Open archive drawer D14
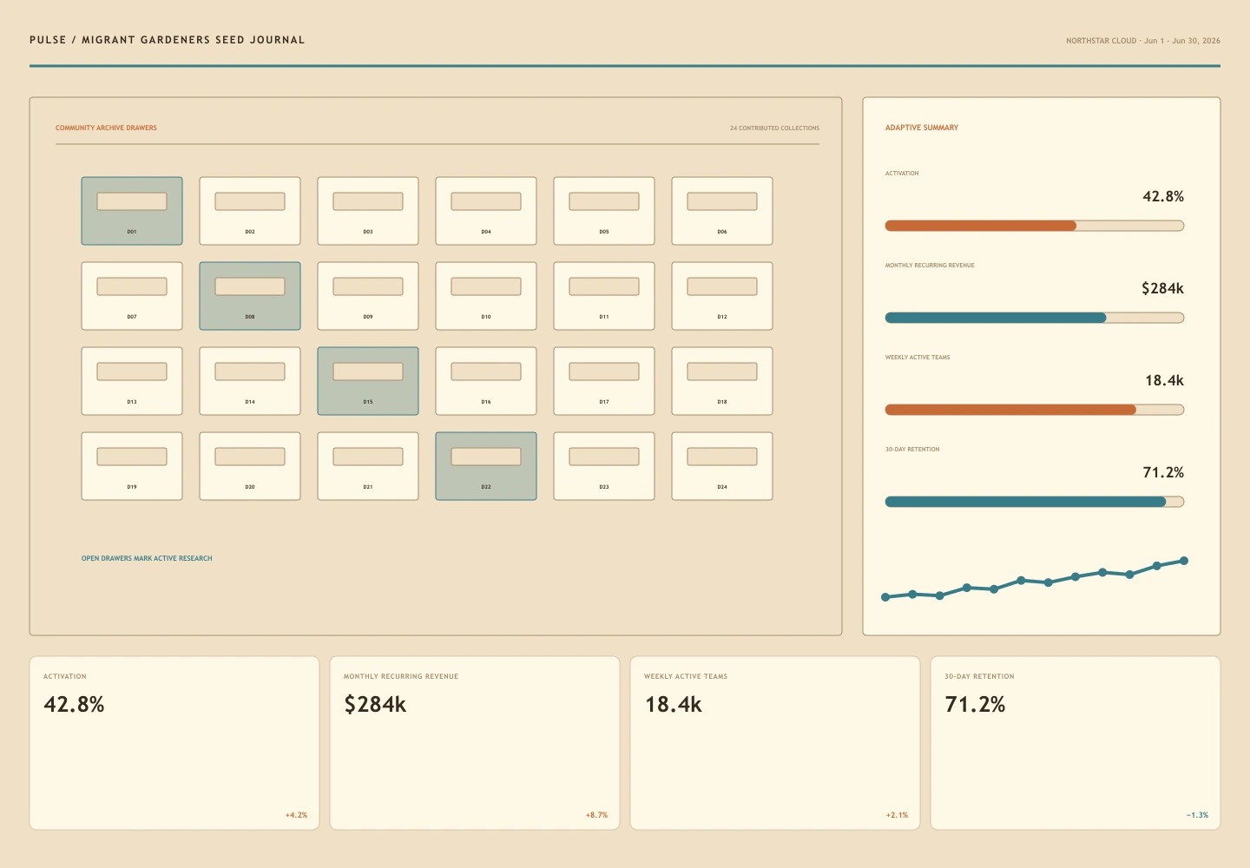The width and height of the screenshot is (1250, 868). (250, 381)
